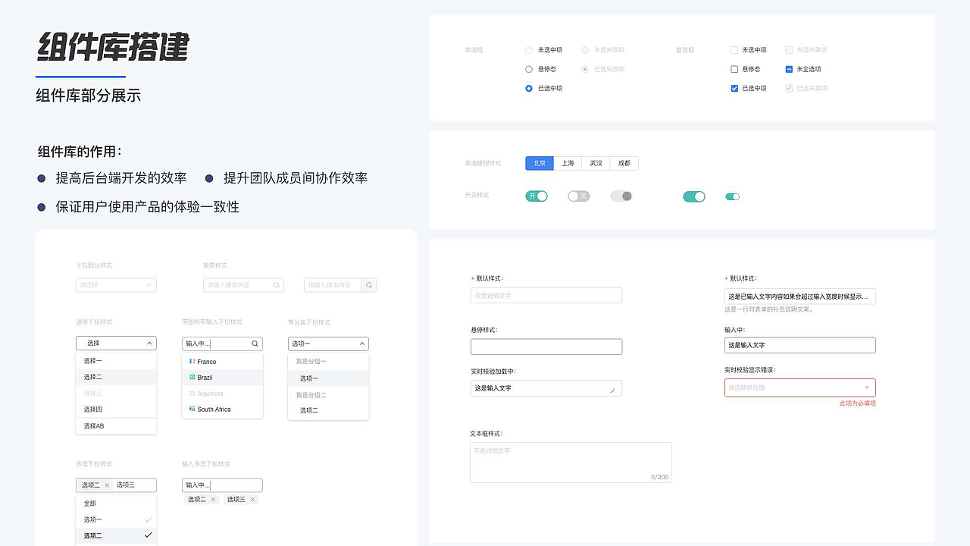Click the disabled 已选失效项 checkbox
Viewport: 970px width, 546px height.
click(x=789, y=89)
